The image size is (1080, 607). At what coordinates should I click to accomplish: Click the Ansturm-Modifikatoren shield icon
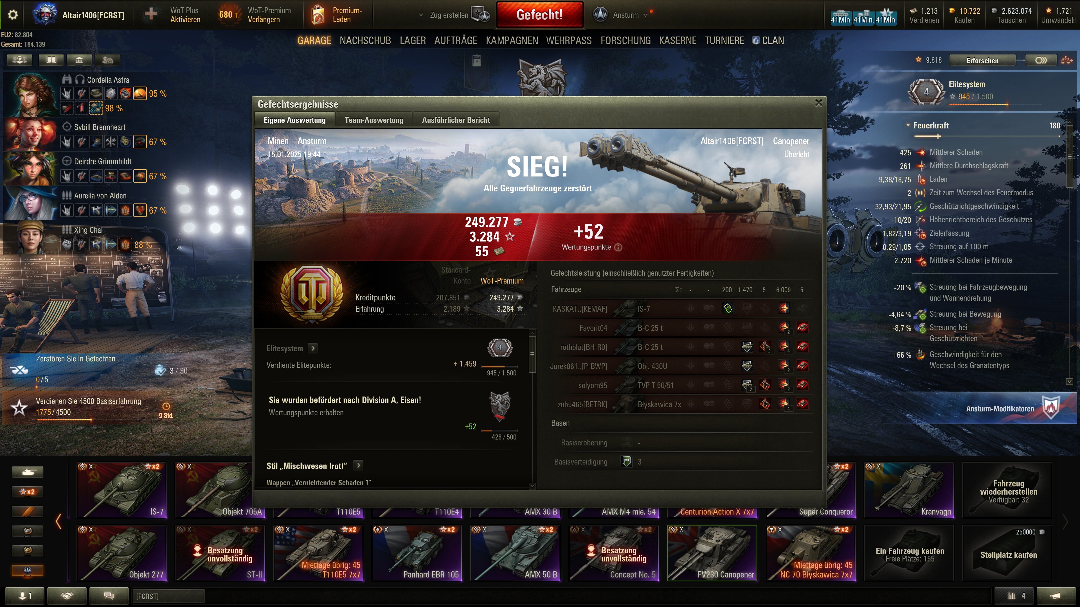[1050, 408]
